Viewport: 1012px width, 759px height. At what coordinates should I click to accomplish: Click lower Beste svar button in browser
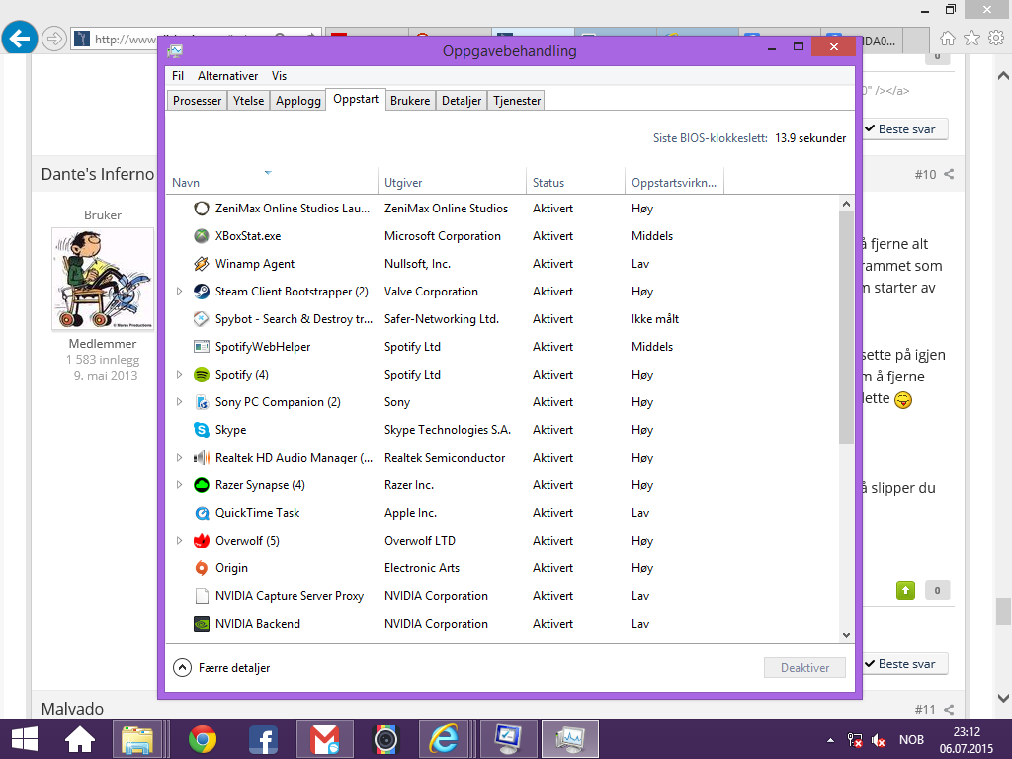tap(905, 664)
